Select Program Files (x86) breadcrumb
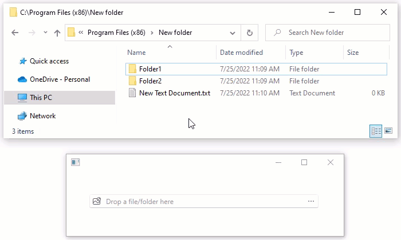 (x=116, y=33)
